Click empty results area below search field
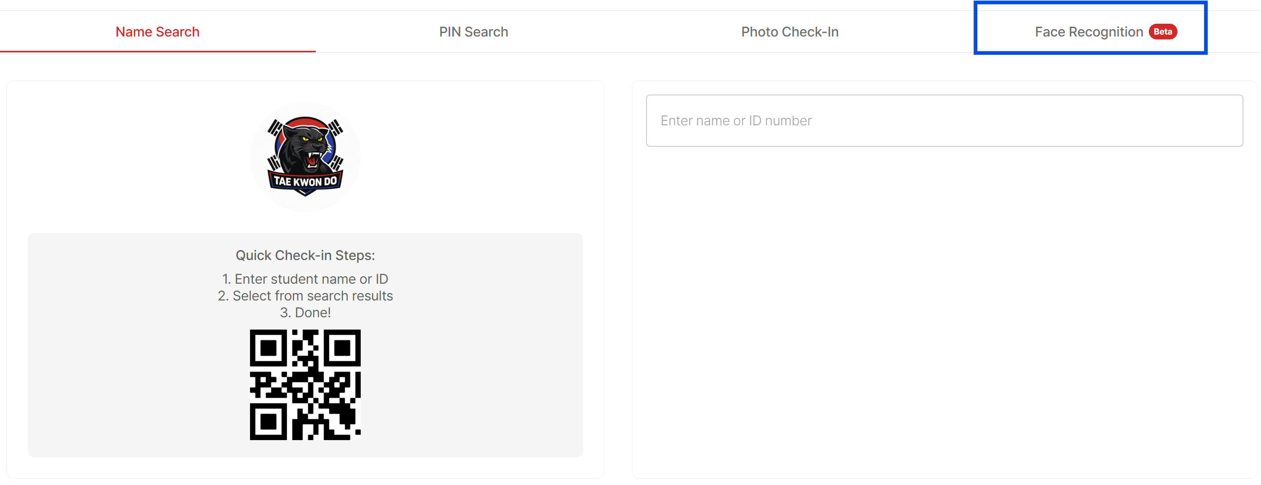 point(944,311)
